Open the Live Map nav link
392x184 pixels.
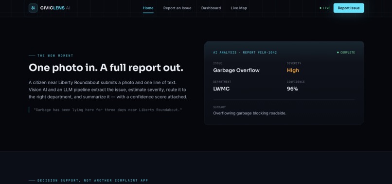tap(239, 8)
